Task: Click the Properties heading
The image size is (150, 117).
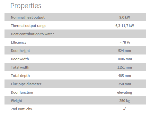Action: (26, 6)
